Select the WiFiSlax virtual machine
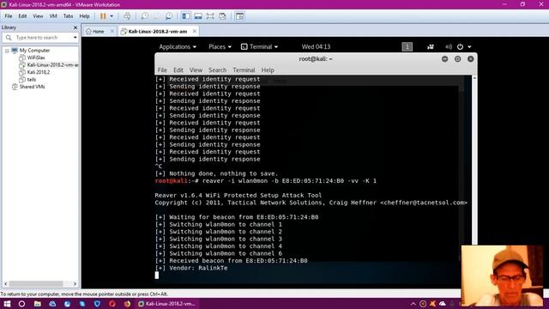Screen dimensions: 549x309 (x=36, y=58)
